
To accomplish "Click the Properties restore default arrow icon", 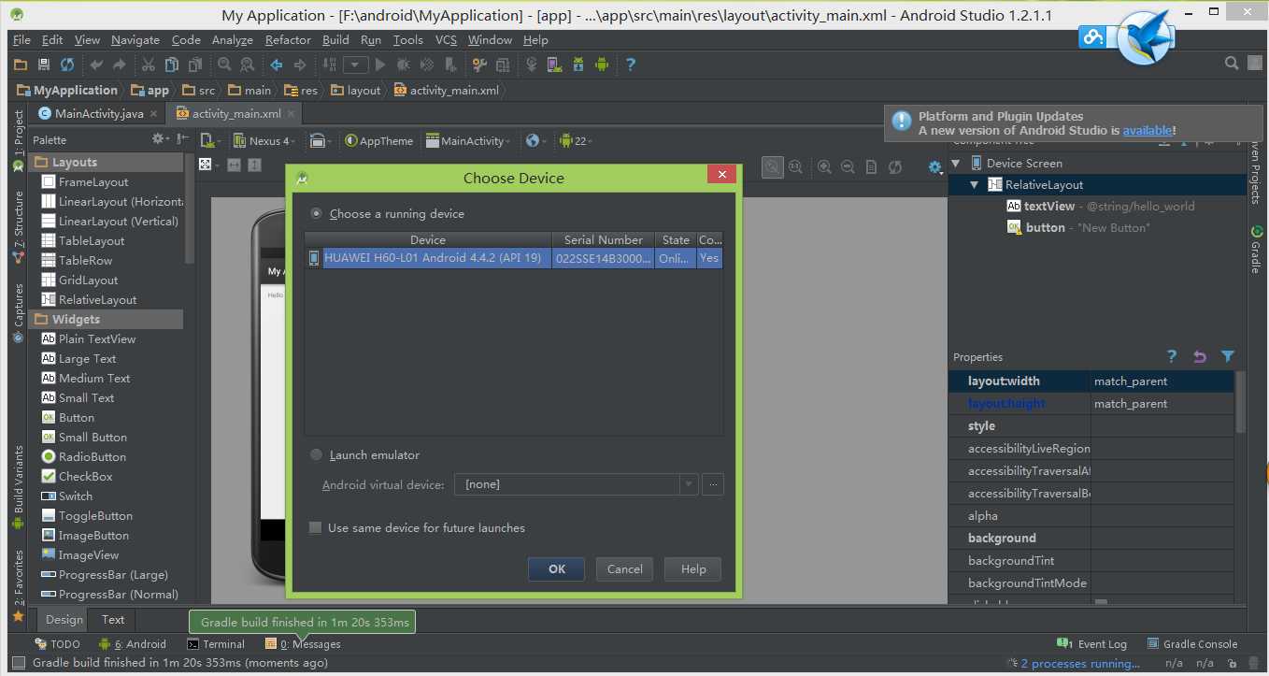I will tap(1200, 356).
